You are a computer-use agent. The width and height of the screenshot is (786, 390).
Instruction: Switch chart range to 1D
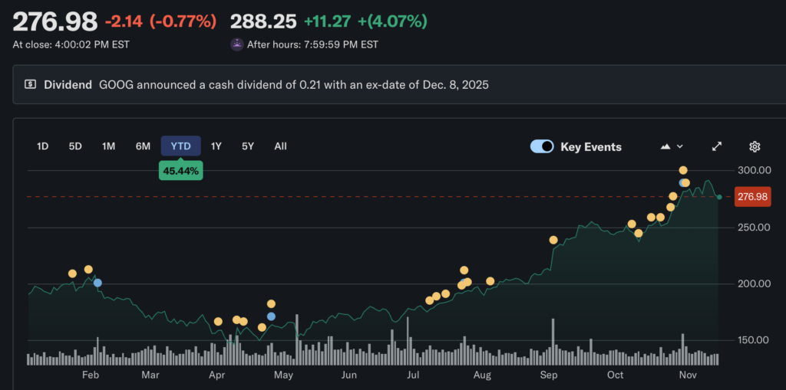43,146
